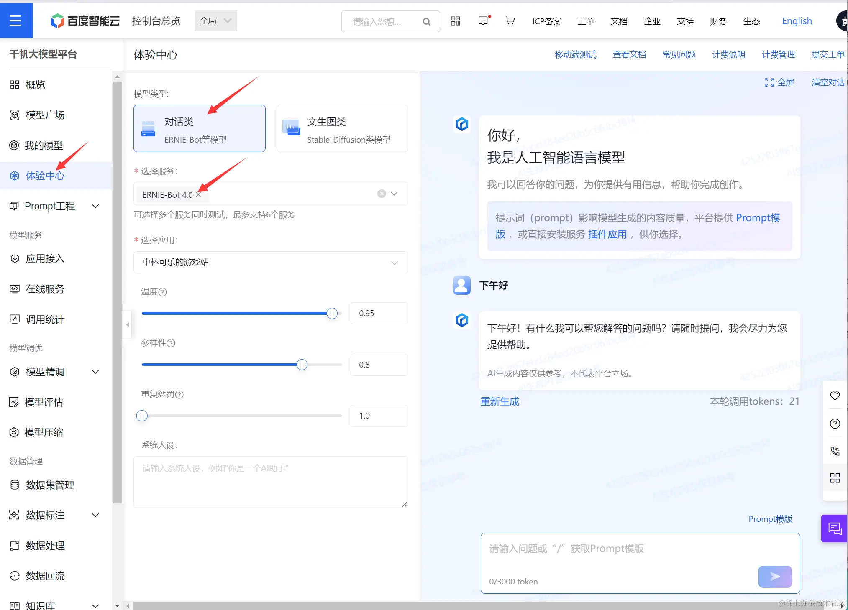Click the search magnifier icon
Viewport: 848px width, 610px height.
point(427,21)
